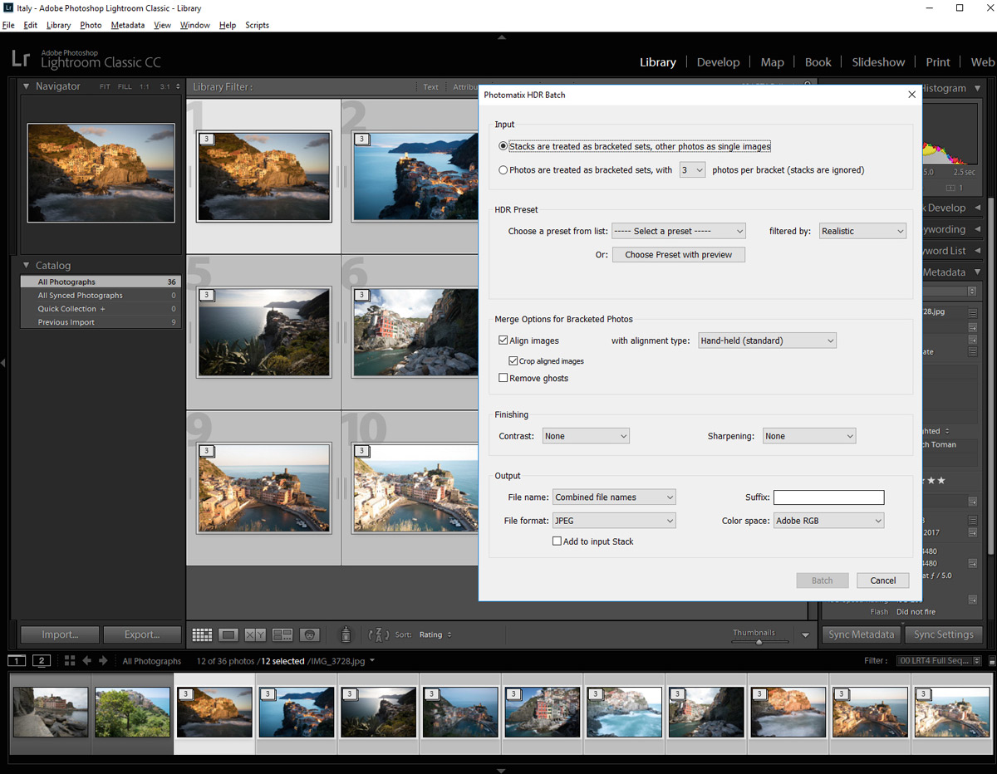Open Survey view icon
Image resolution: width=997 pixels, height=774 pixels.
(282, 634)
